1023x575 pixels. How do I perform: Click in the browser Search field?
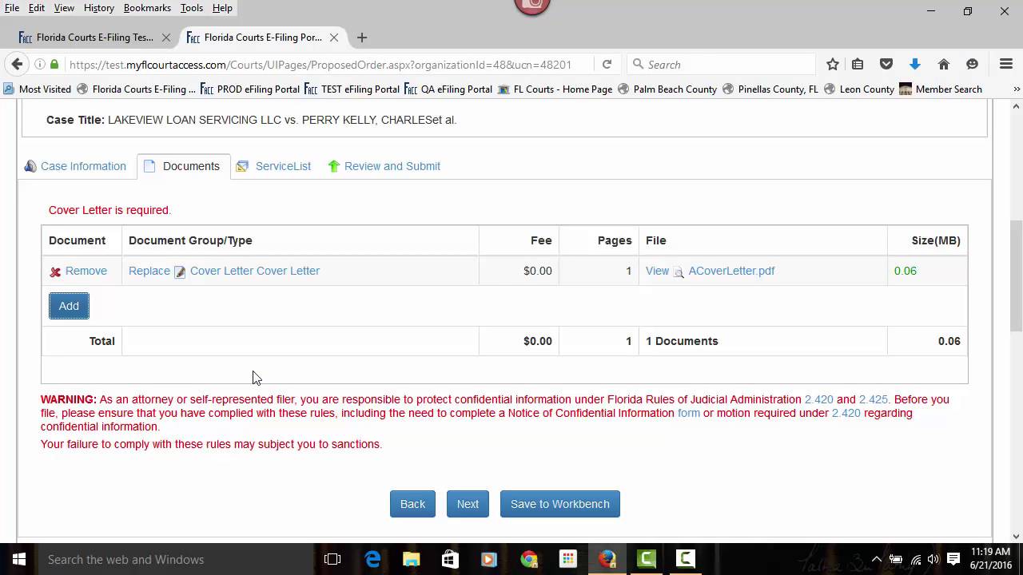720,65
